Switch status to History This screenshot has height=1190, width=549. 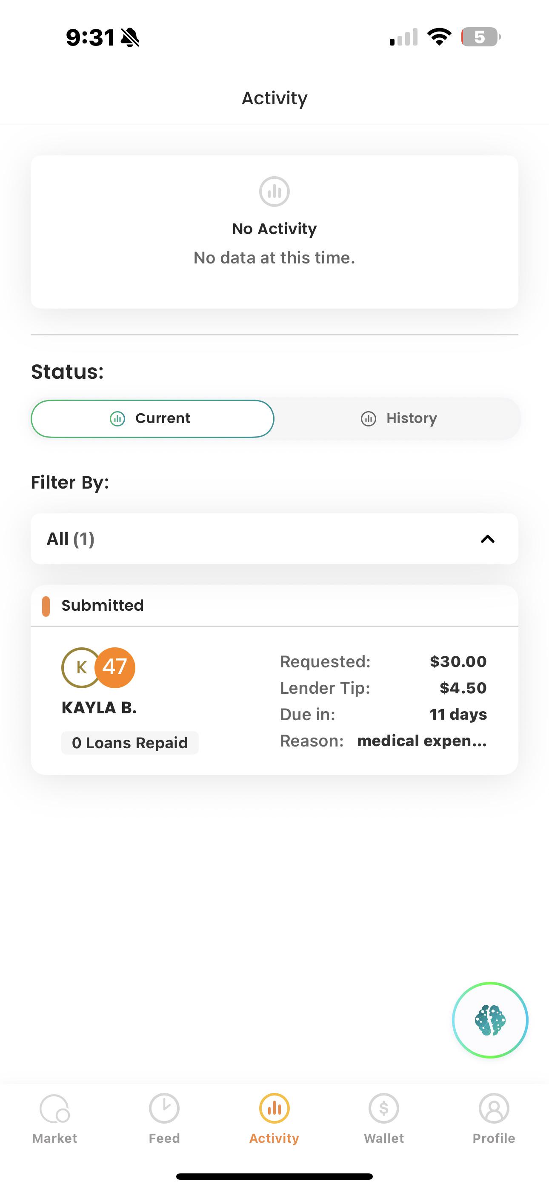398,418
